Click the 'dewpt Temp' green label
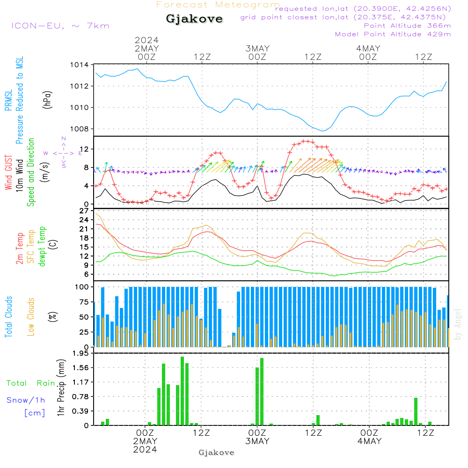The height and width of the screenshot is (468, 468). pos(42,246)
